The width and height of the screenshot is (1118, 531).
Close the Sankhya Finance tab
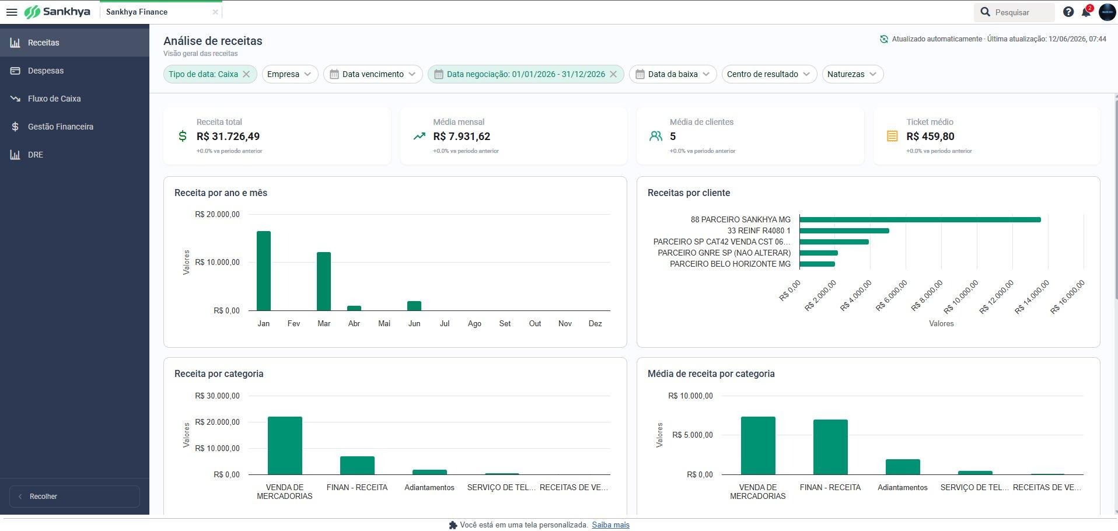click(x=215, y=12)
